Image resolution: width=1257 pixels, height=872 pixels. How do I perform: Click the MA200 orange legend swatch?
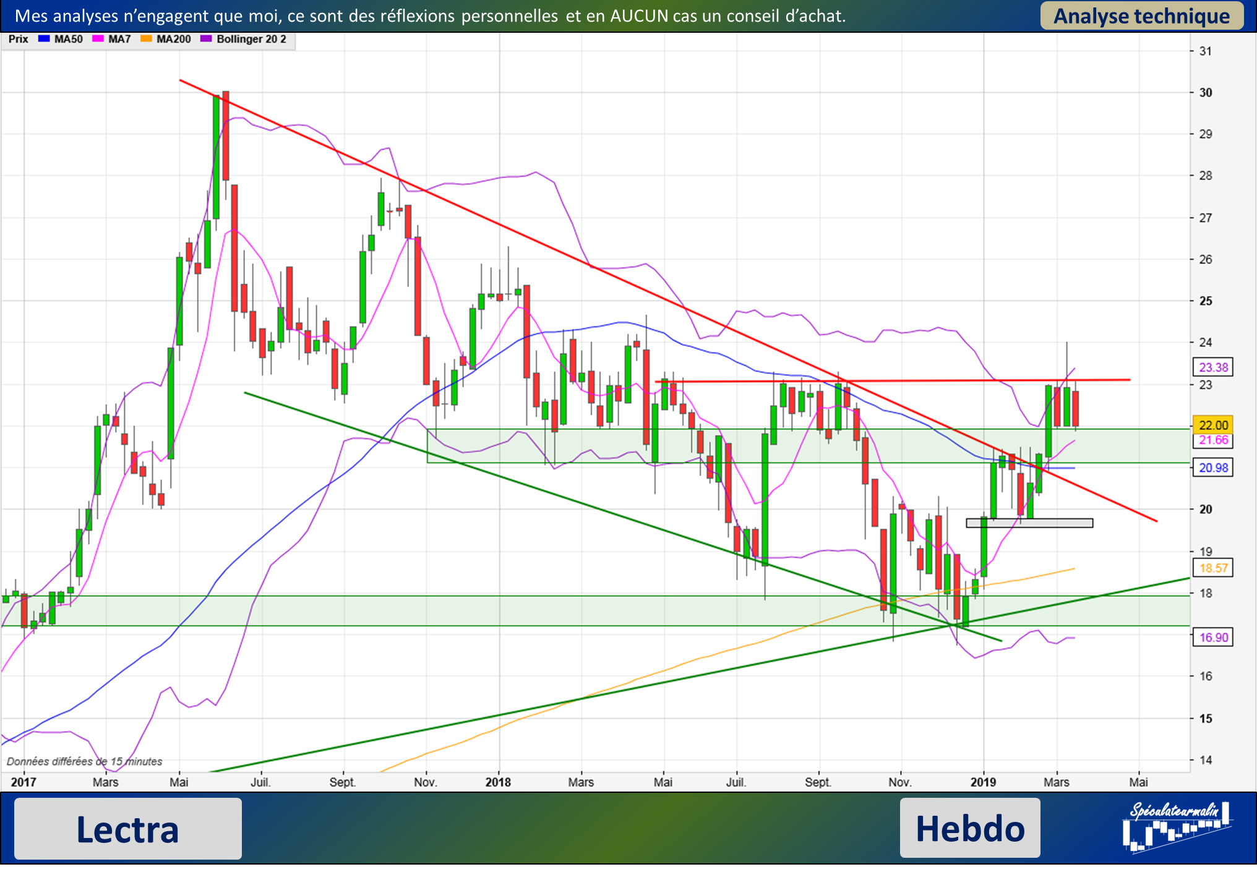tap(146, 39)
